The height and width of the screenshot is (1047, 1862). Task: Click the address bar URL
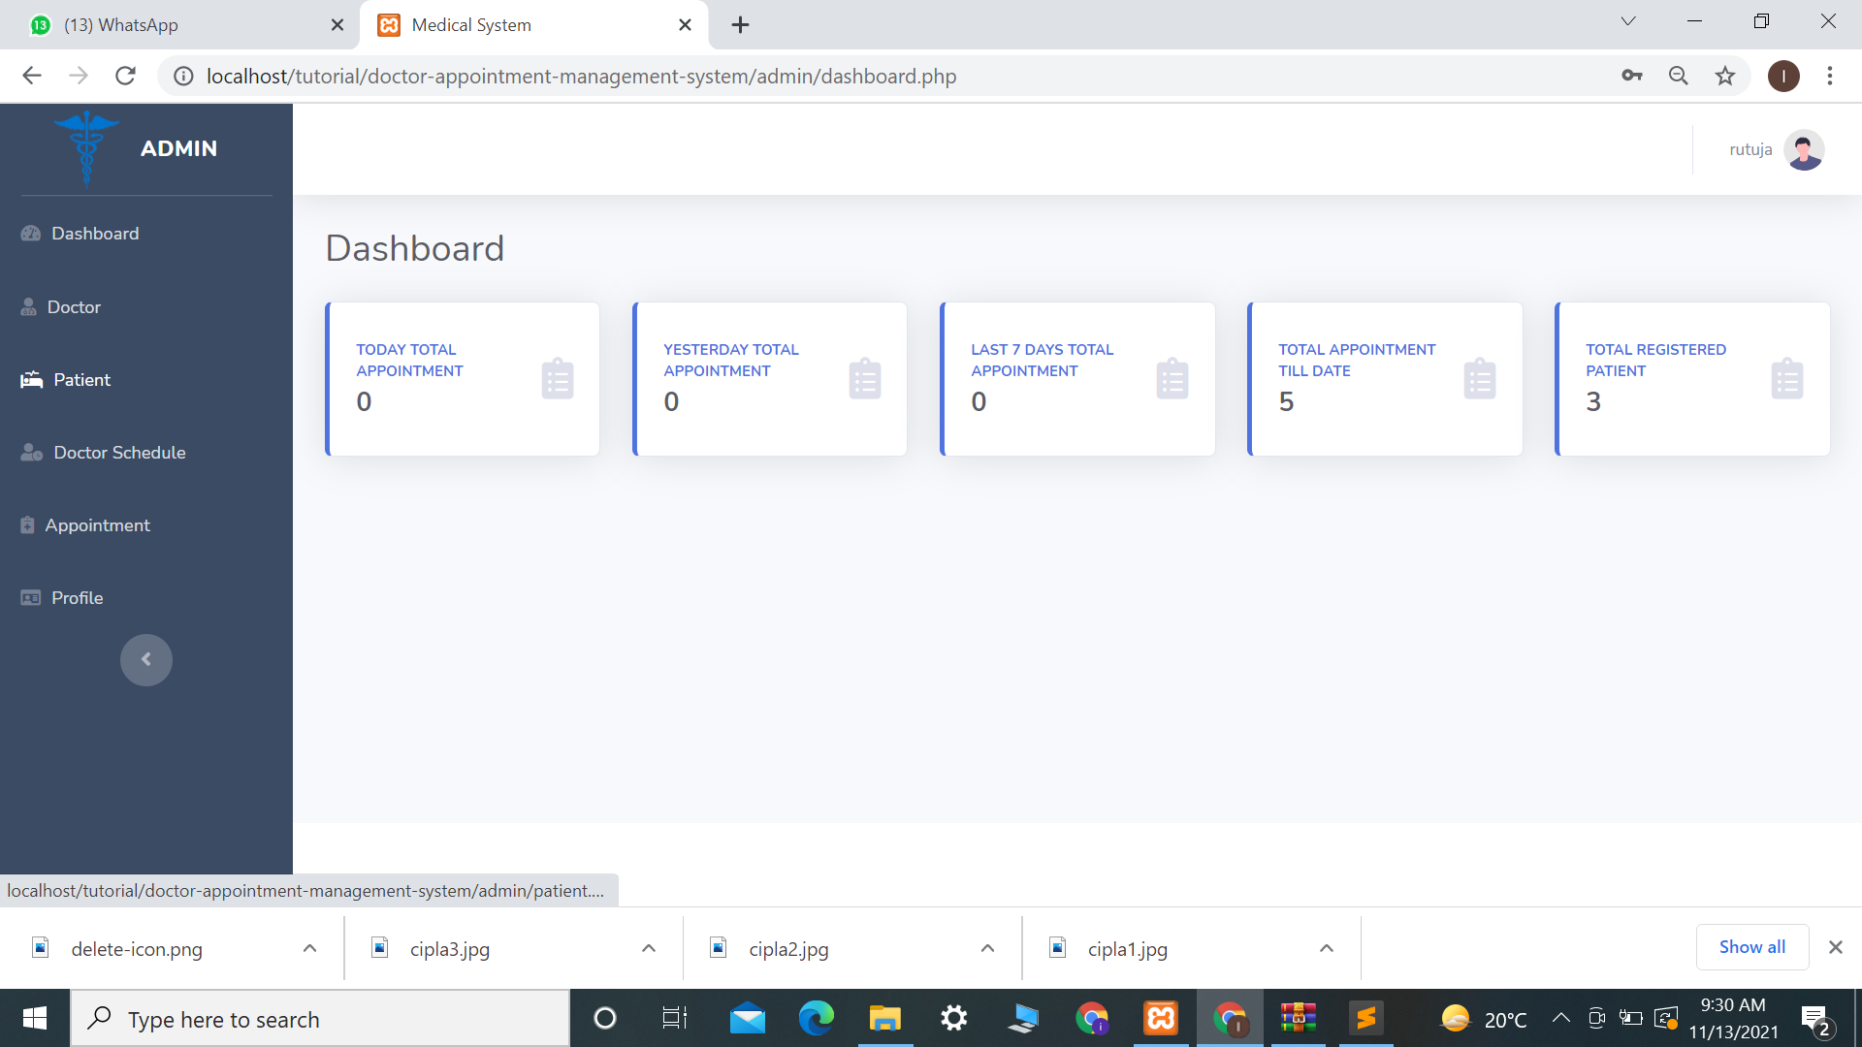580,76
